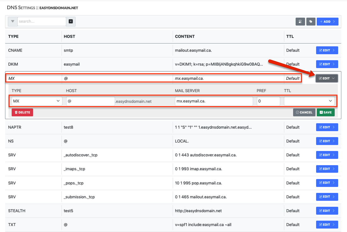Click the HOST column header
347x232 pixels.
(69, 37)
